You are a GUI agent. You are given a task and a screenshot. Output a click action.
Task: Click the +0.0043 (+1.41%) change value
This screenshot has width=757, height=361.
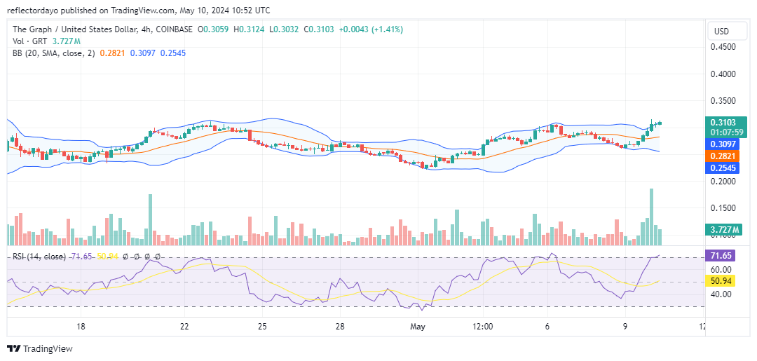pyautogui.click(x=371, y=29)
